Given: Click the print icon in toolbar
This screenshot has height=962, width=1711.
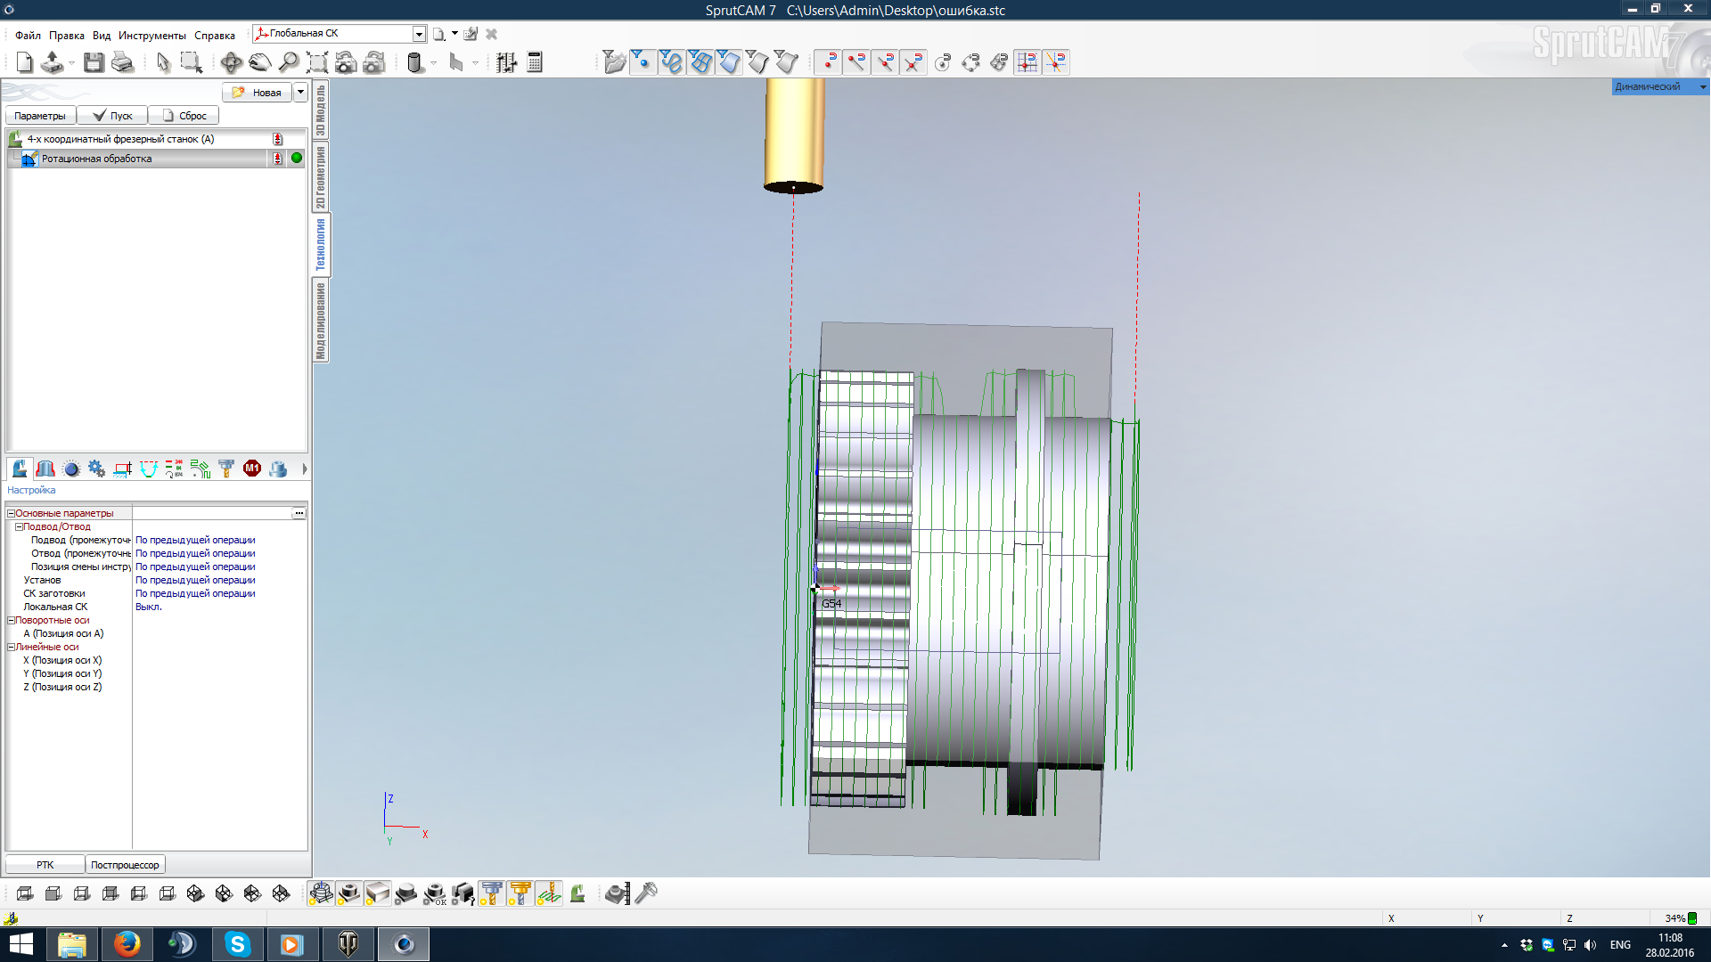Looking at the screenshot, I should tap(123, 62).
